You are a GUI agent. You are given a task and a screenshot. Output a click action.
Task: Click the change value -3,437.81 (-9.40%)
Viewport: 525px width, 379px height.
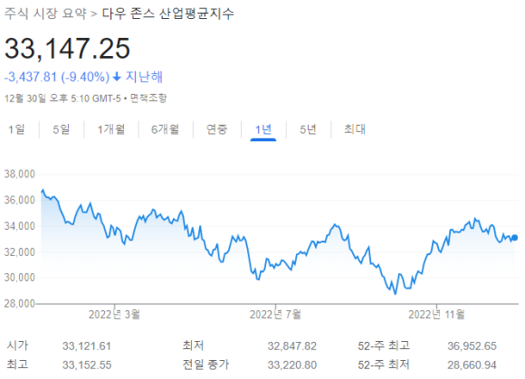click(57, 77)
